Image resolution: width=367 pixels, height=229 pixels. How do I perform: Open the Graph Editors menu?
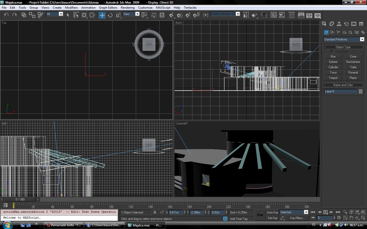click(108, 8)
